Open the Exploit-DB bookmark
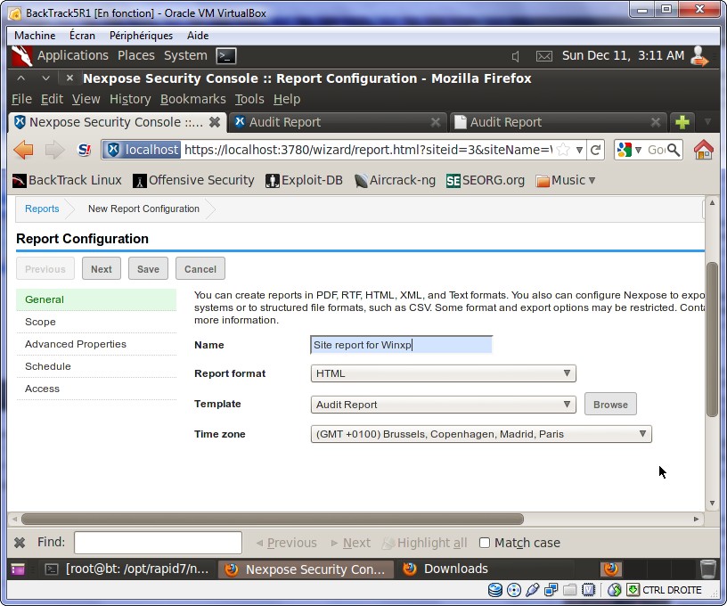Screen dimensions: 727x606 coord(304,180)
